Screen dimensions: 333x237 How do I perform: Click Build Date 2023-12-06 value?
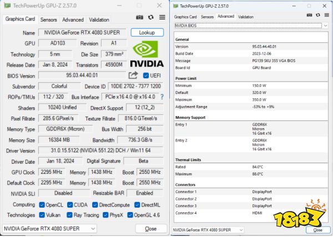click(261, 54)
